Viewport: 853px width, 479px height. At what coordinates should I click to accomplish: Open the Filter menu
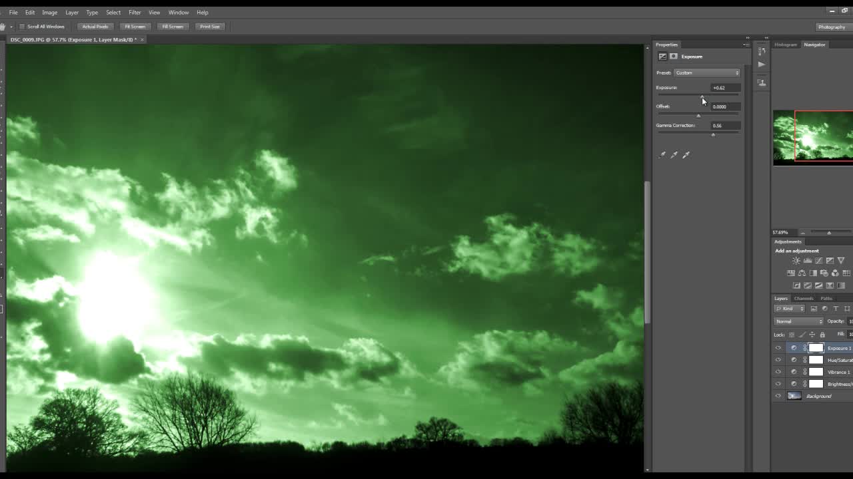[x=135, y=12]
